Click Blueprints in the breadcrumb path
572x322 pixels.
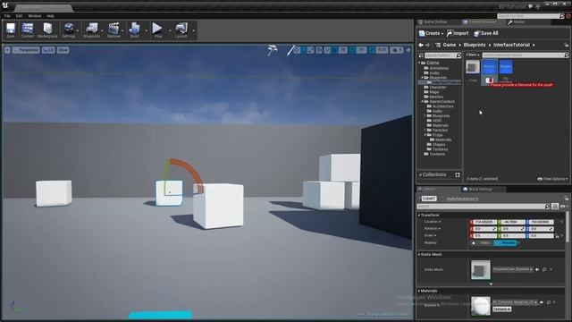[x=475, y=45]
